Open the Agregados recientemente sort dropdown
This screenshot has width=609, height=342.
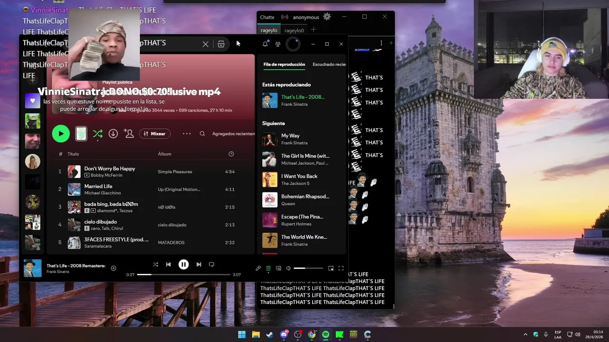click(x=233, y=134)
